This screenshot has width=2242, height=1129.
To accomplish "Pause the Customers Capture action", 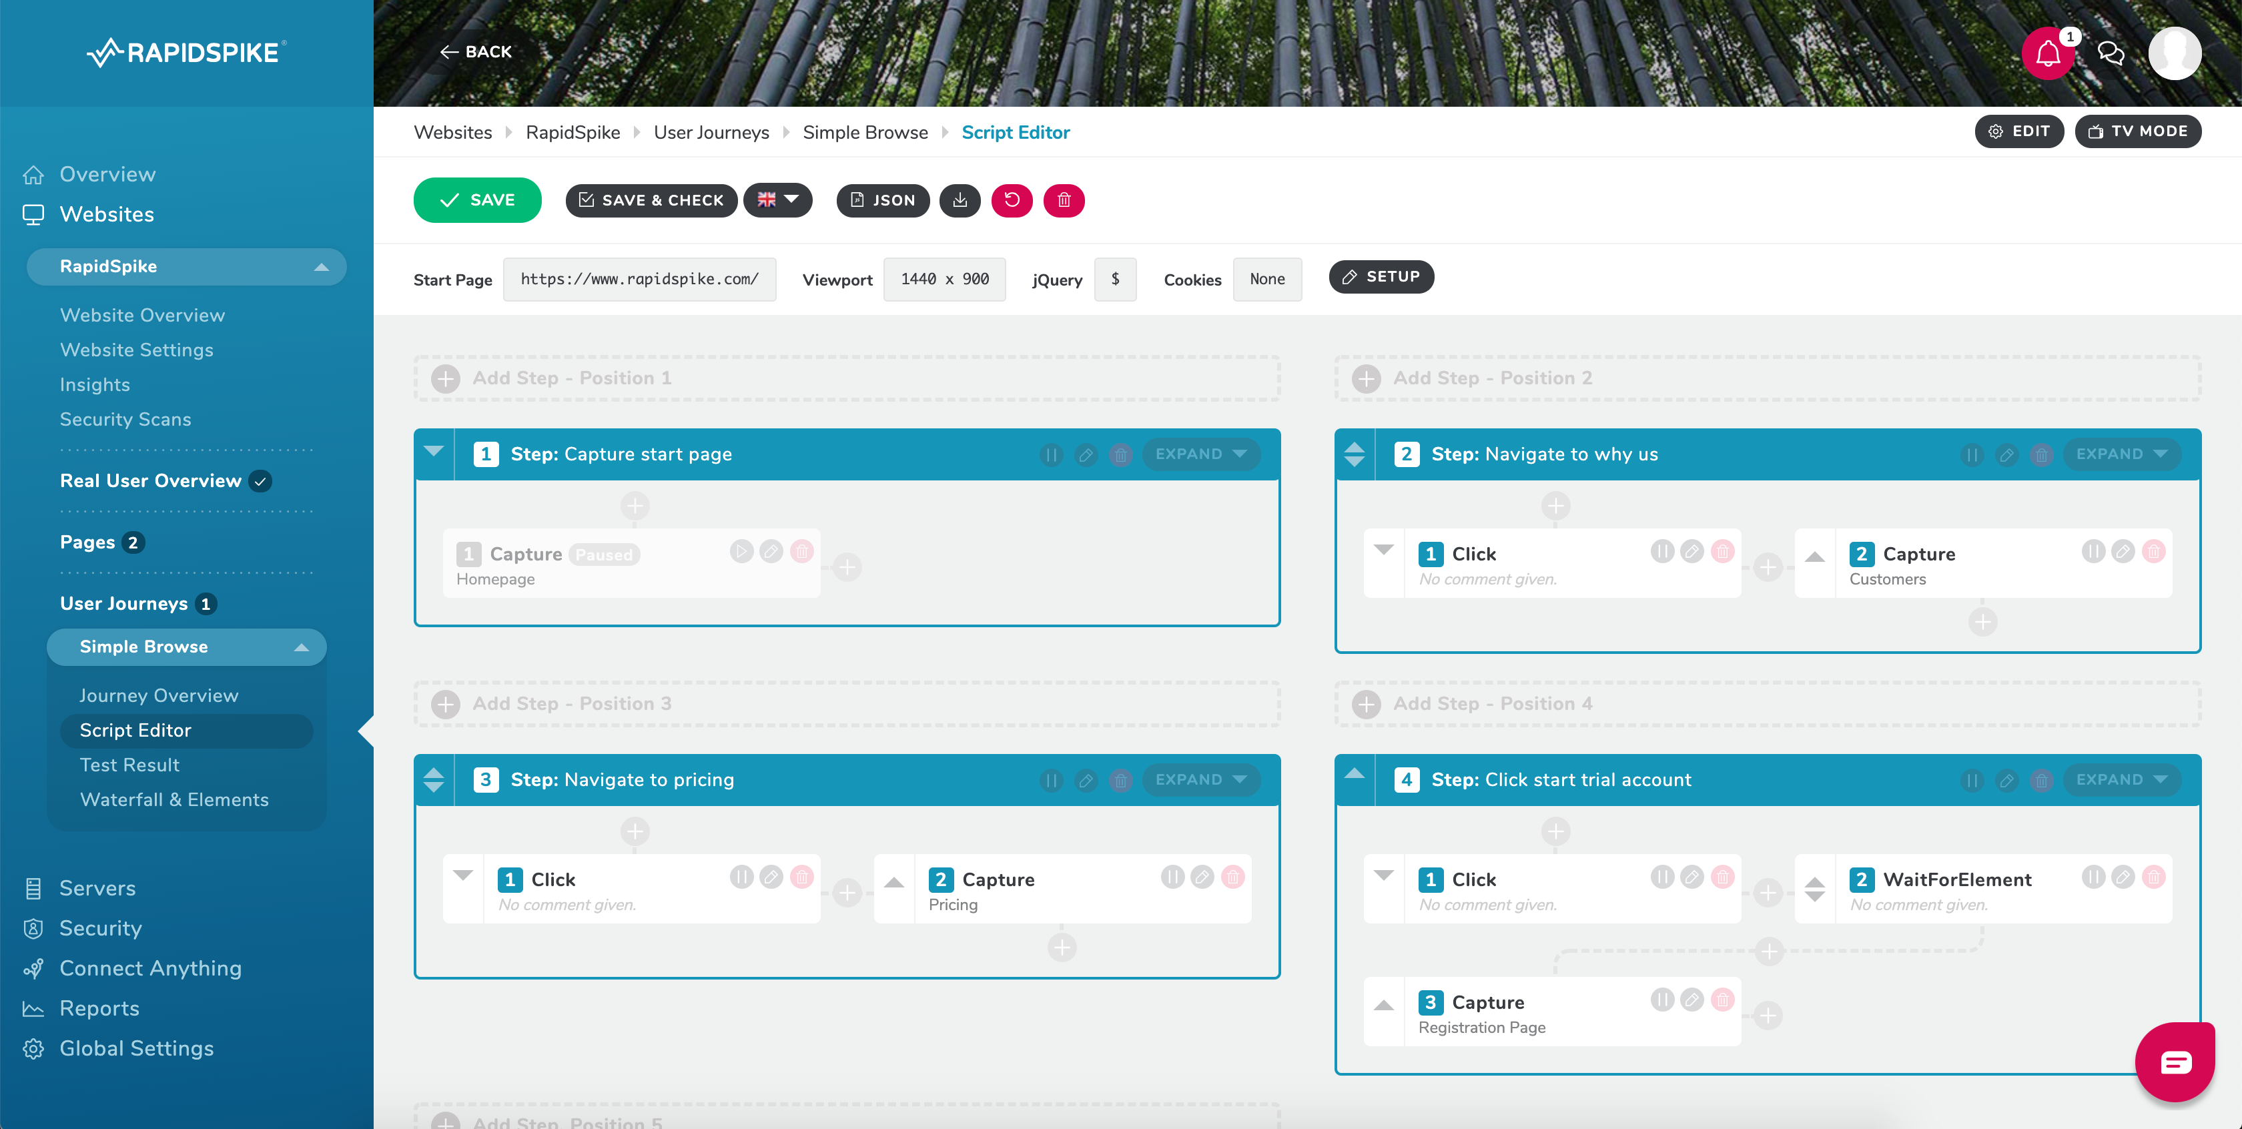I will 2093,551.
